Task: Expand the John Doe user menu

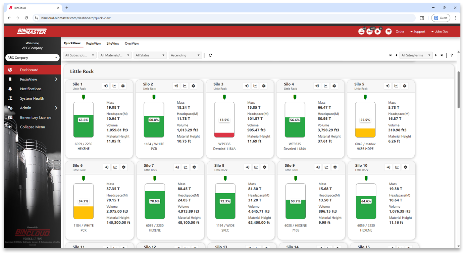Action: tap(440, 32)
